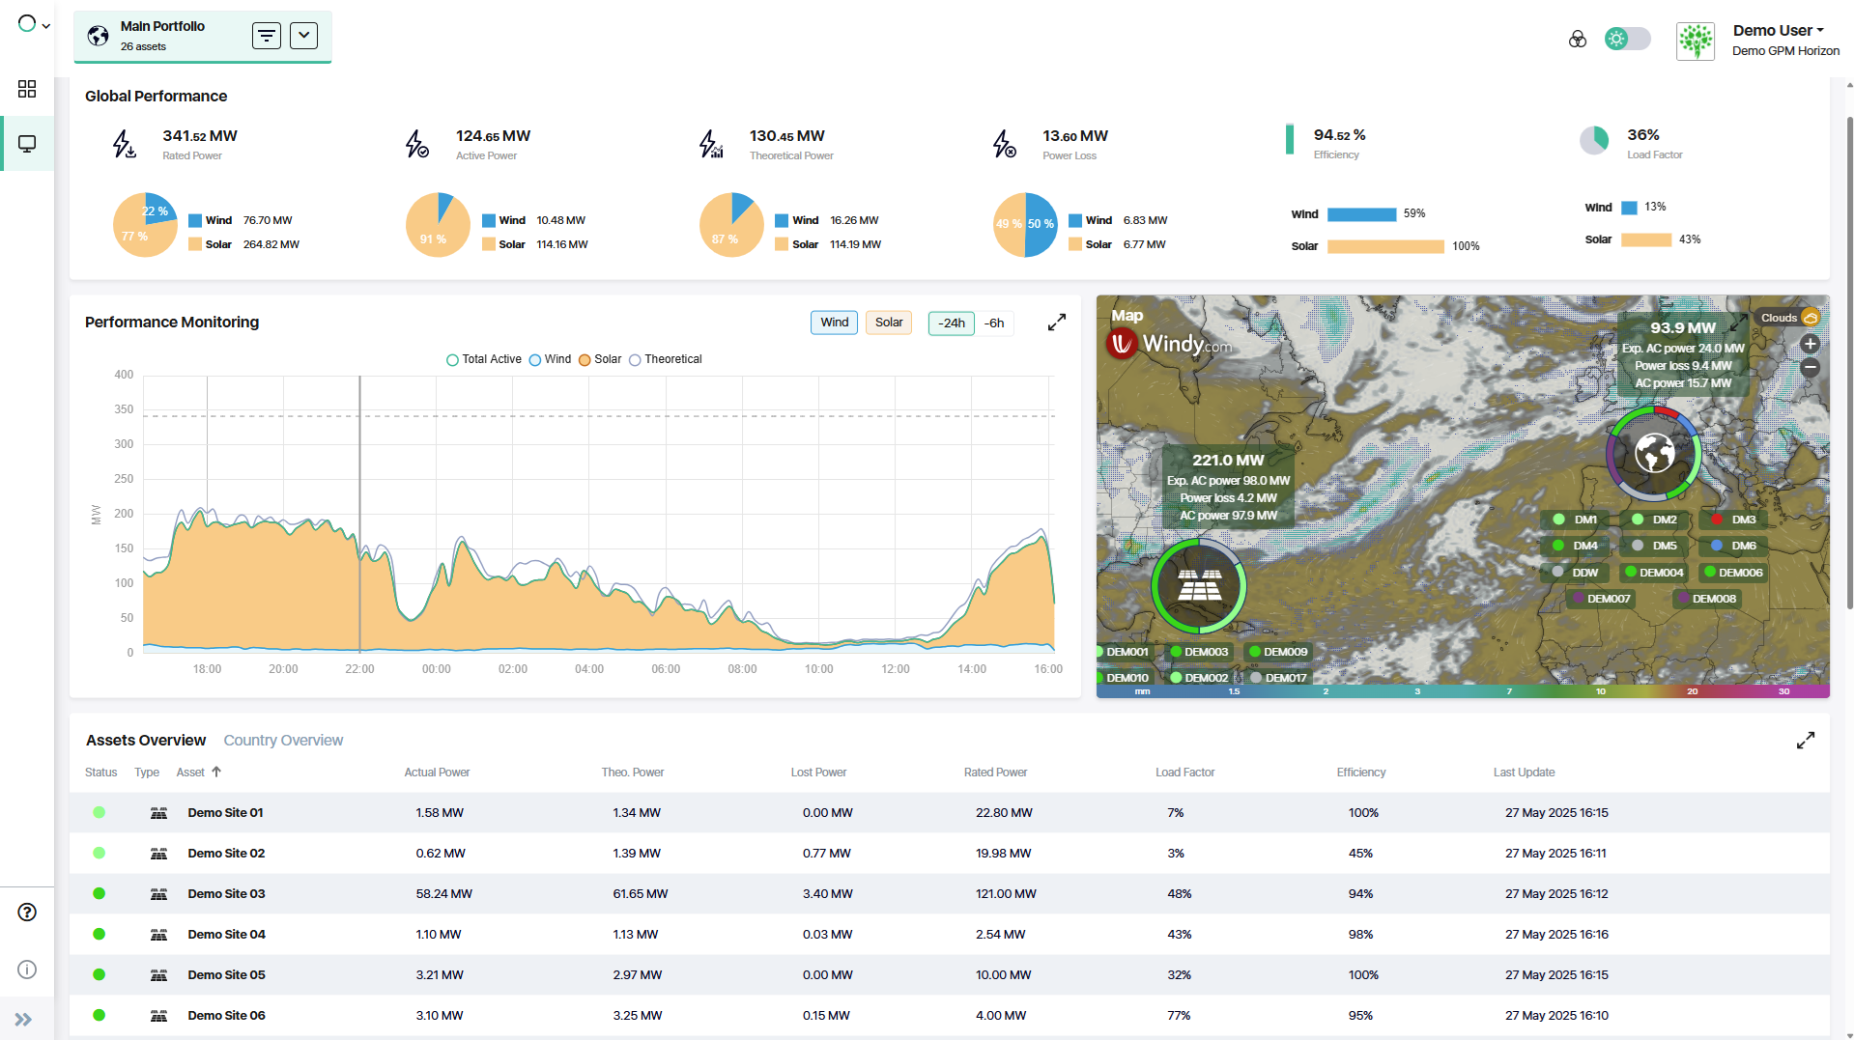1854x1040 pixels.
Task: Select the dashboard grid icon in sidebar
Action: (x=26, y=89)
